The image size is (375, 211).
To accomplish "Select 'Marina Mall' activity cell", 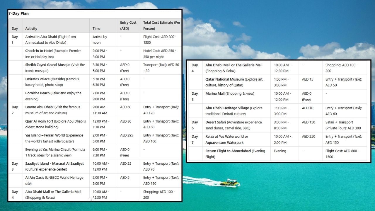I will (x=236, y=96).
